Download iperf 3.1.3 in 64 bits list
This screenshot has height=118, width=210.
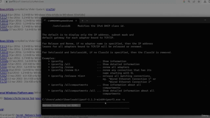(3, 15)
